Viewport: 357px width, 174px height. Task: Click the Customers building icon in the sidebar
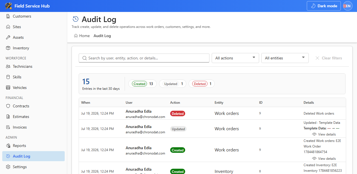click(x=8, y=16)
